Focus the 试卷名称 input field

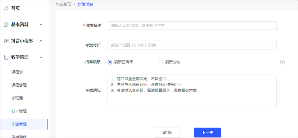pyautogui.click(x=192, y=25)
